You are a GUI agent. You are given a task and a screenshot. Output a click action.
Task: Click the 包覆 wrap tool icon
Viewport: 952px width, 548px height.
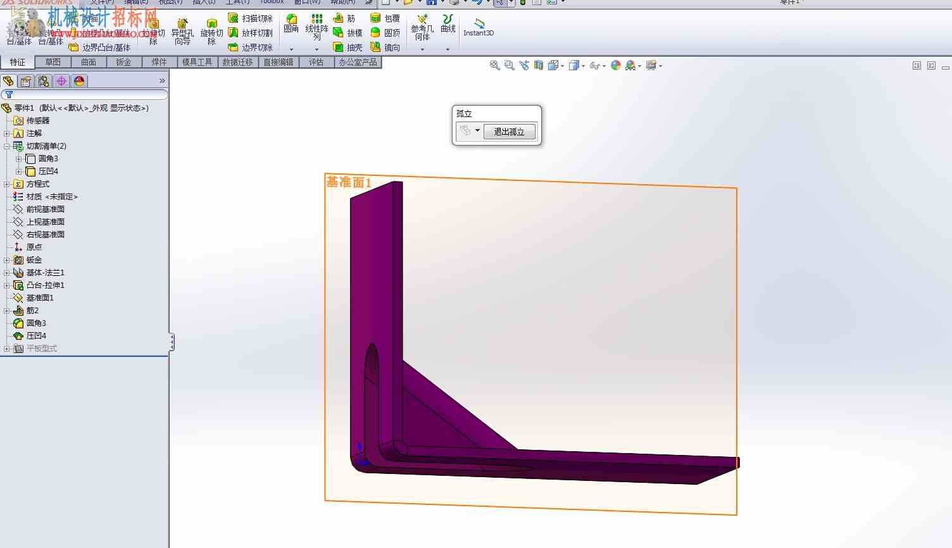tap(375, 18)
